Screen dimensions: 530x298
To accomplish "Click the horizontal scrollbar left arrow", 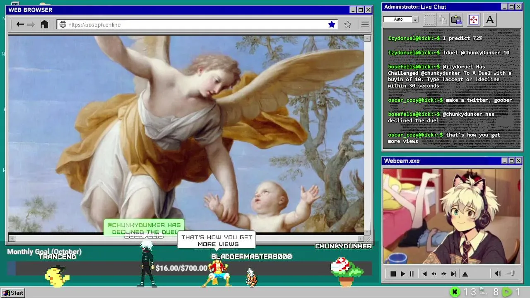I will click(12, 238).
